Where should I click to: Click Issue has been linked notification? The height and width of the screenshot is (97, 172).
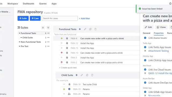point(154,9)
